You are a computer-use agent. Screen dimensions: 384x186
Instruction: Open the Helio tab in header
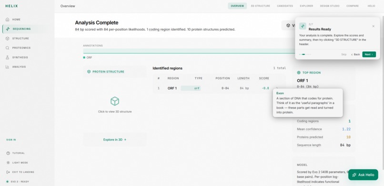point(371,6)
